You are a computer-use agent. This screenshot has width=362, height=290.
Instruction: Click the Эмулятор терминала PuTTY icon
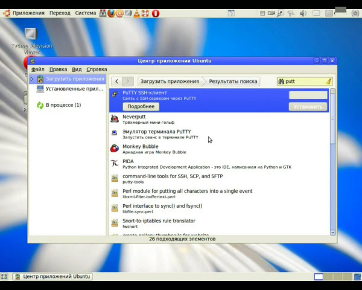[115, 133]
